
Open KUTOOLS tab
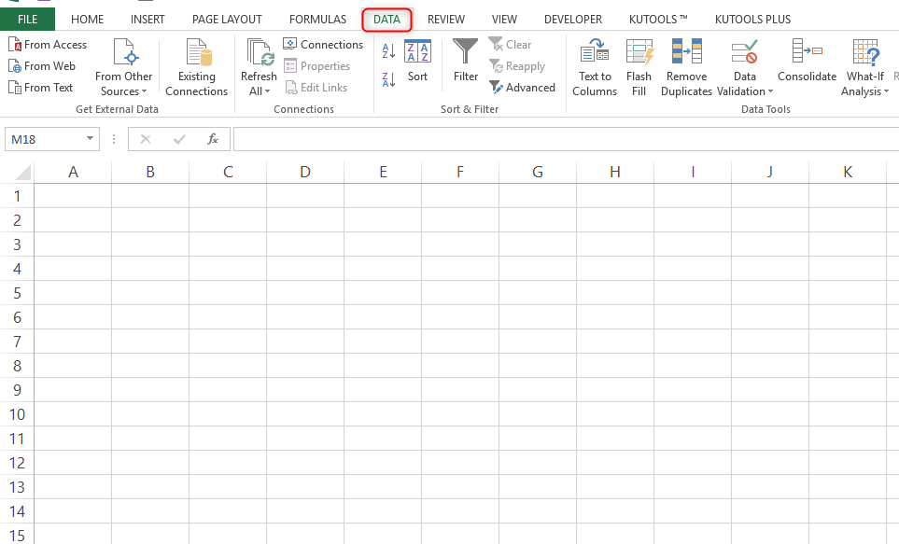[x=658, y=20]
